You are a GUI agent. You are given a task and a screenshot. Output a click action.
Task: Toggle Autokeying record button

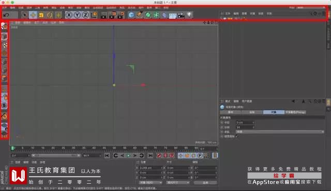(x=165, y=156)
